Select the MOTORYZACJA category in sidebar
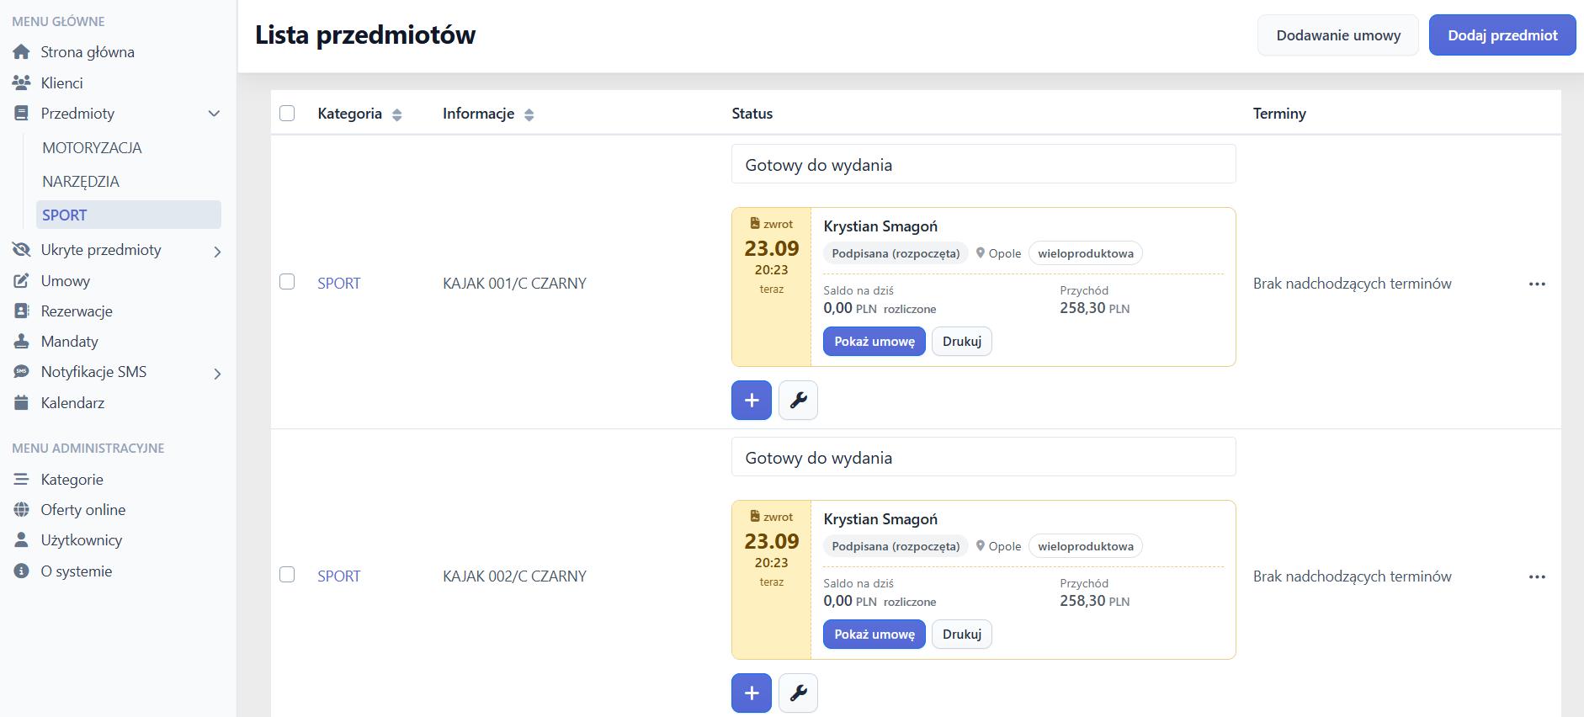Viewport: 1584px width, 717px height. click(x=92, y=148)
